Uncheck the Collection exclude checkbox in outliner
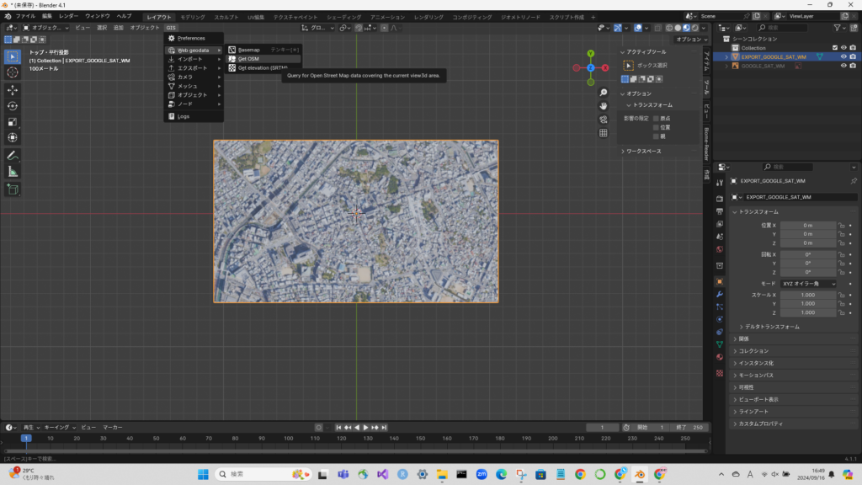 pos(834,47)
